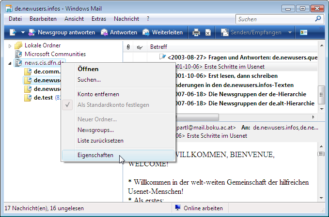329x217 pixels.
Task: Open the Senden/Empfangen dropdown arrow
Action: click(x=290, y=32)
